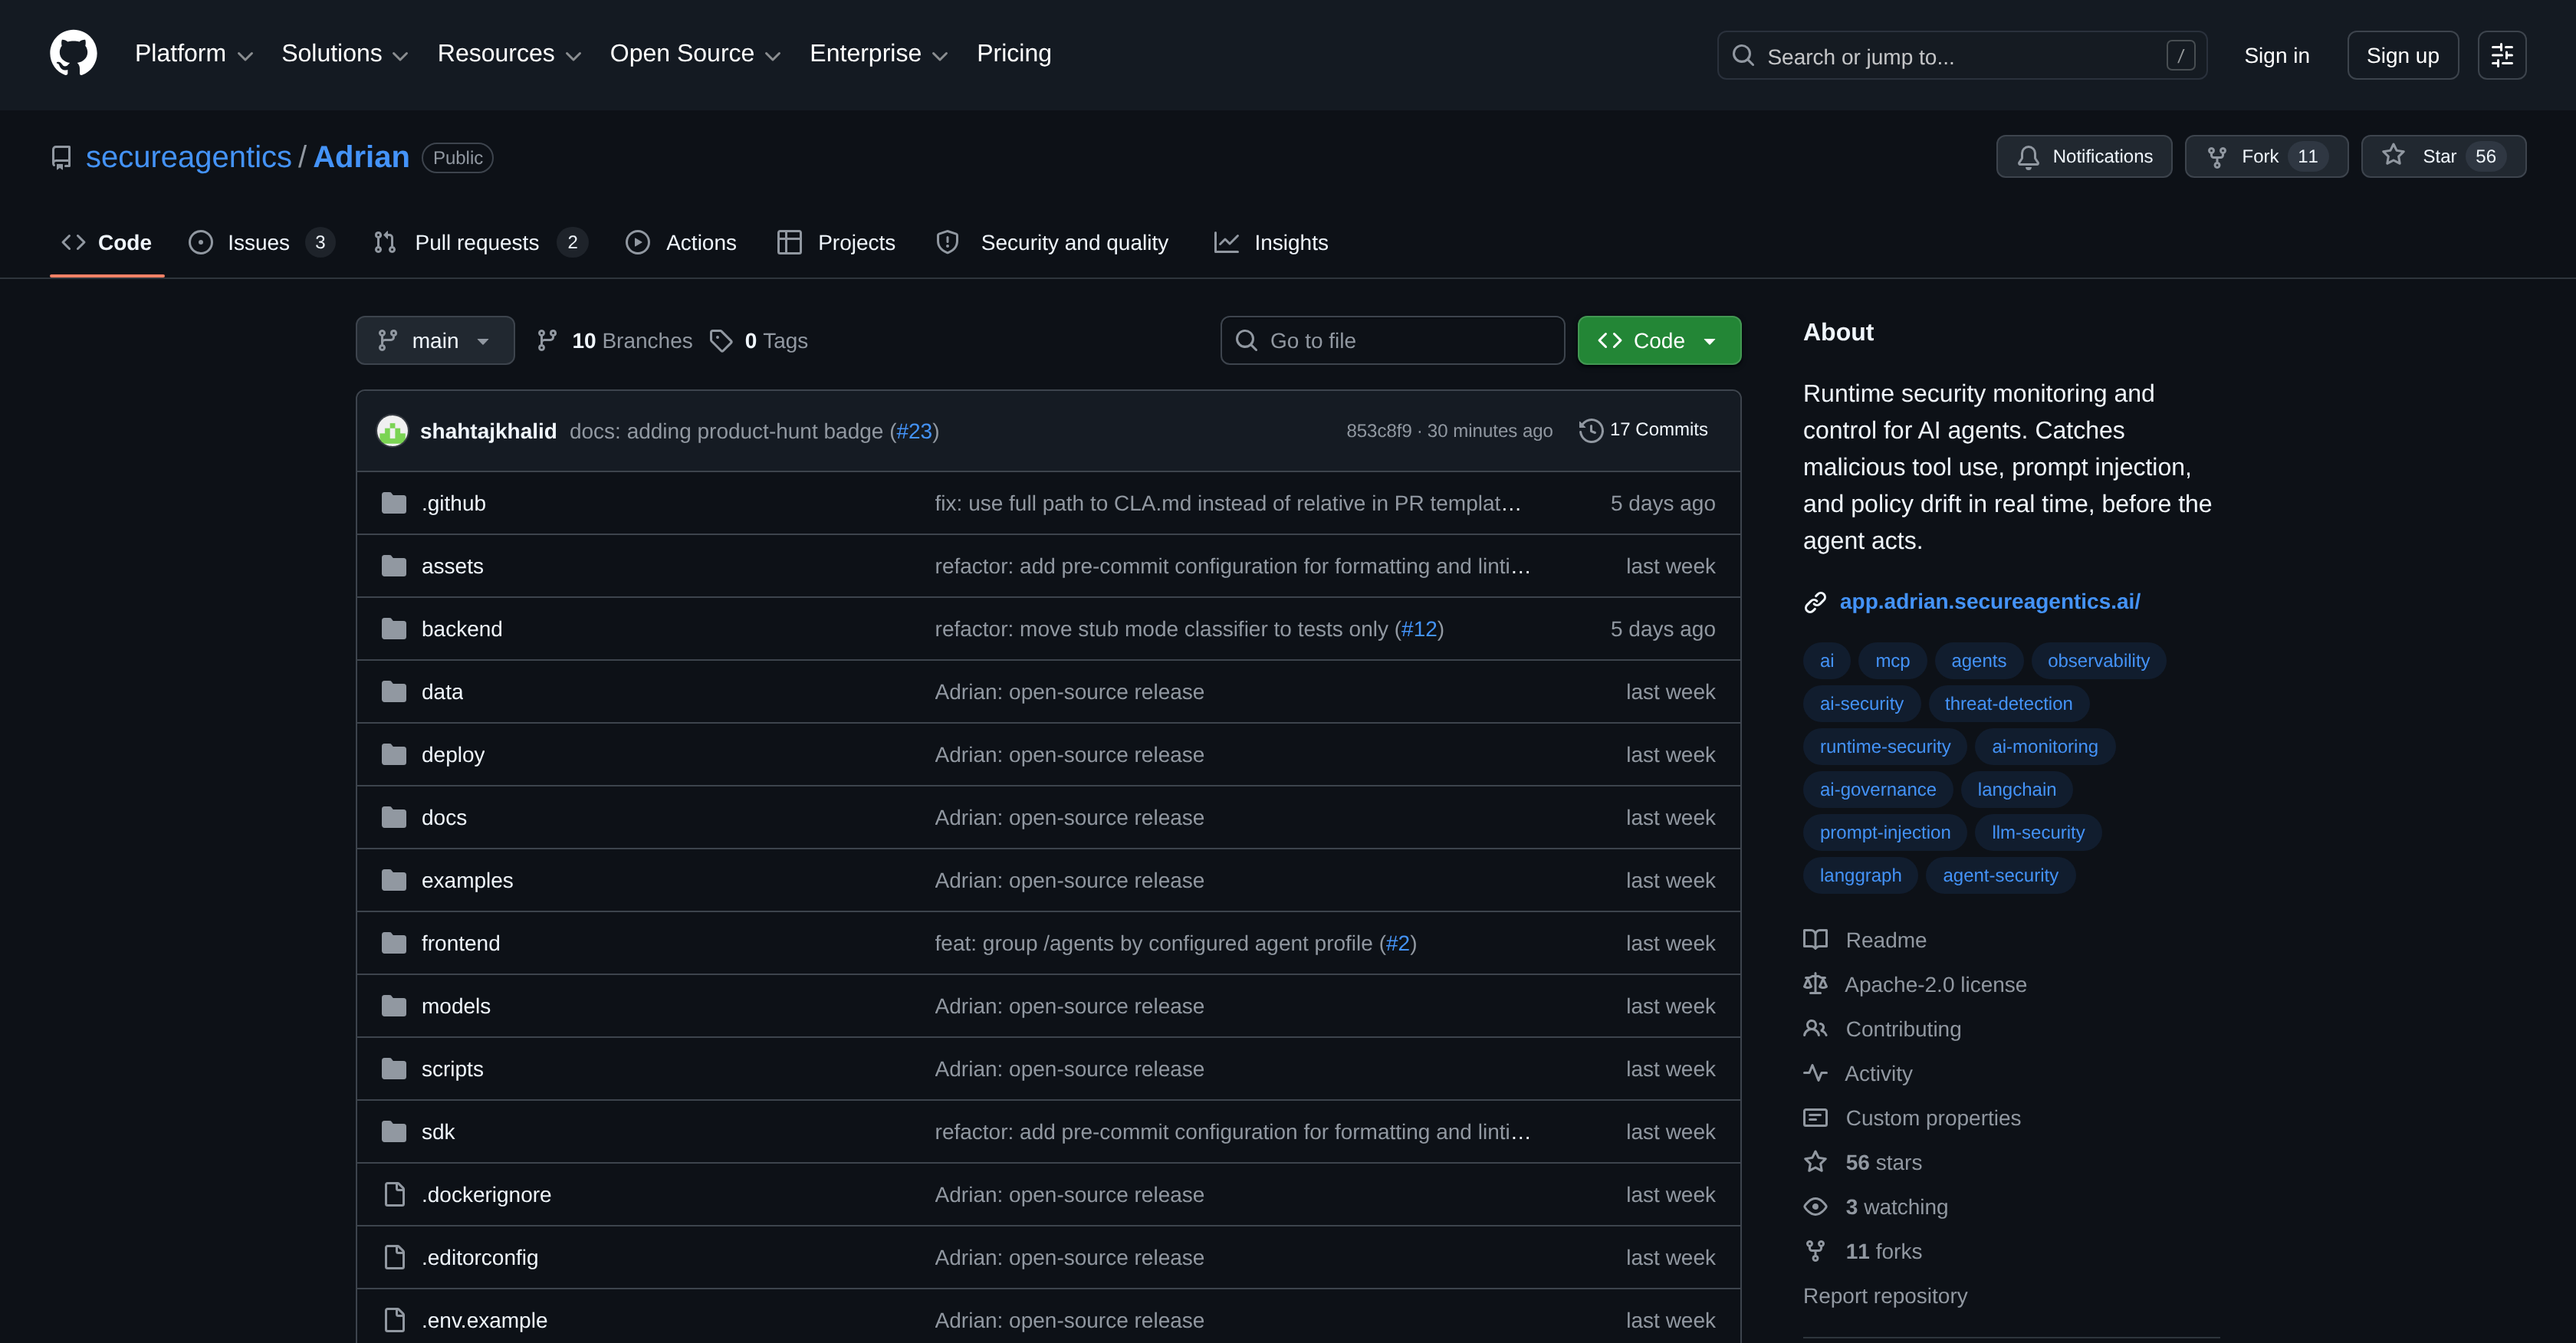Click the Report repository link
The height and width of the screenshot is (1343, 2576).
click(x=1884, y=1296)
